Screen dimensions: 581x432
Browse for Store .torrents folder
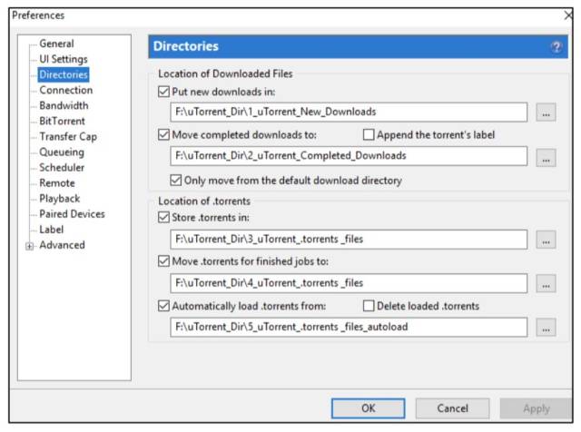click(546, 240)
